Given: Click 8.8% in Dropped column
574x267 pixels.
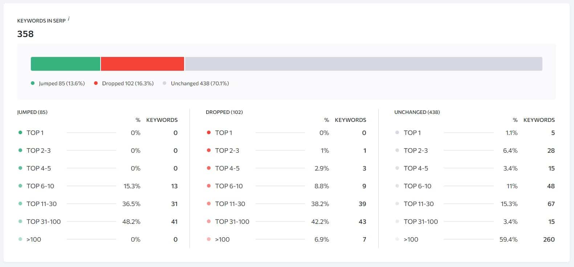Looking at the screenshot, I should pos(322,186).
